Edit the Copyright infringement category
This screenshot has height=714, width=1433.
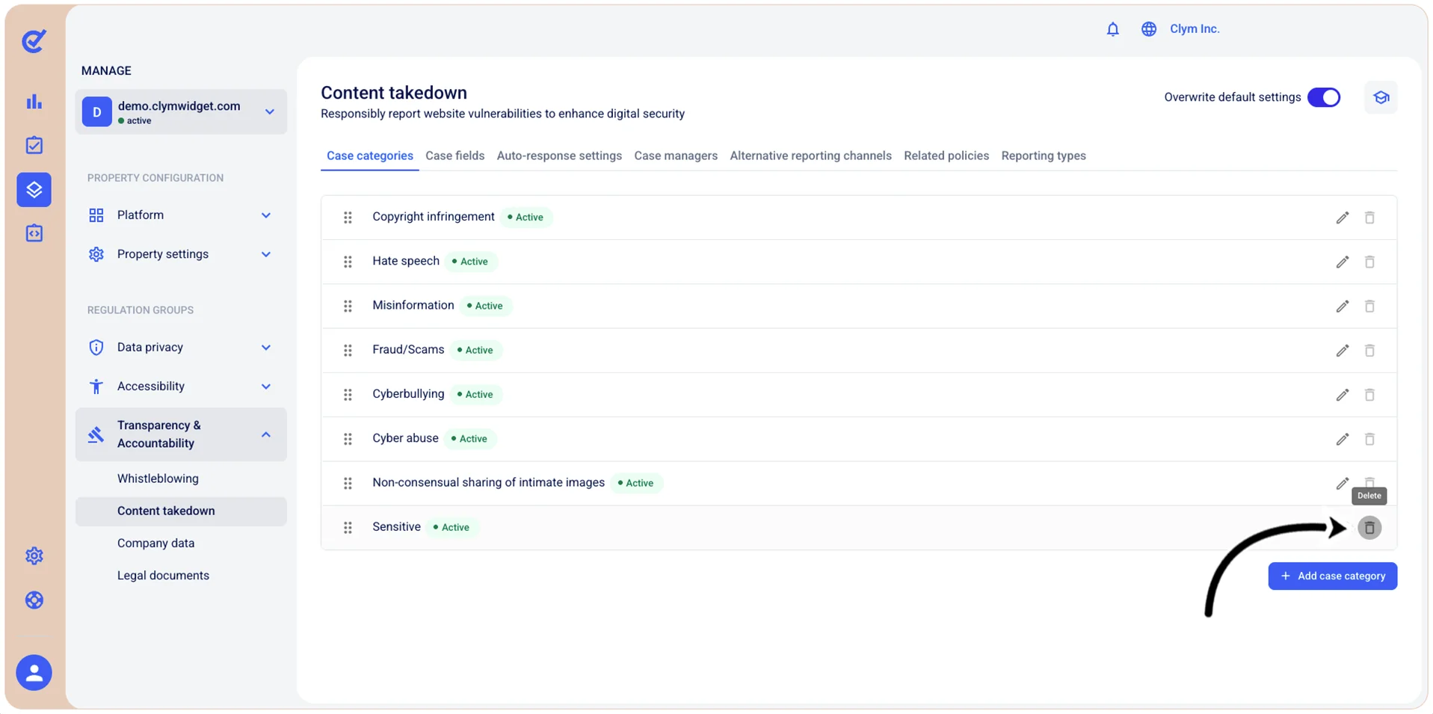click(x=1343, y=218)
